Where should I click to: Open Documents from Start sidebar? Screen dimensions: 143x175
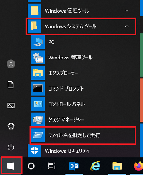pyautogui.click(x=11, y=85)
